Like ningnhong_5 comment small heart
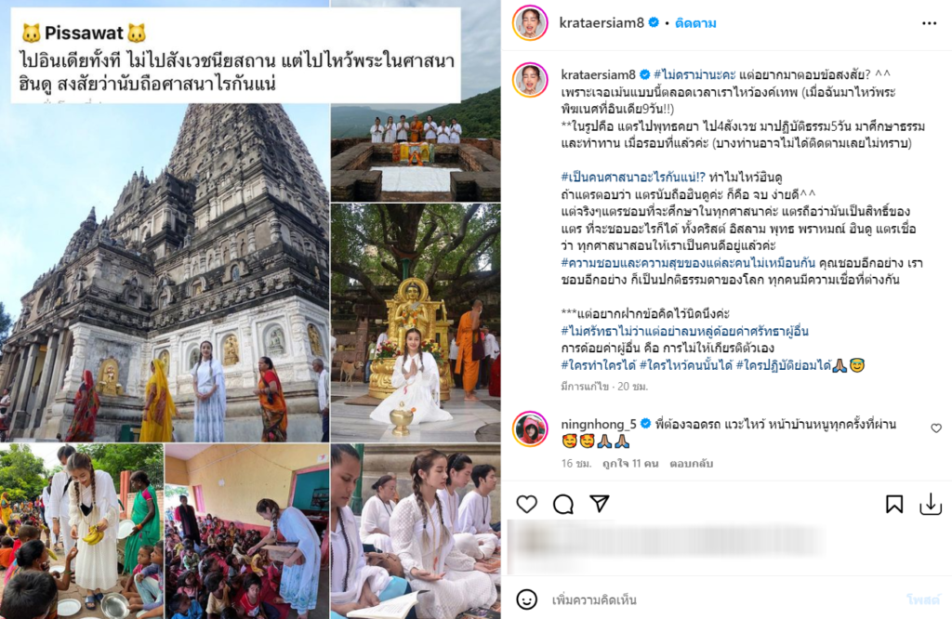 (x=936, y=428)
